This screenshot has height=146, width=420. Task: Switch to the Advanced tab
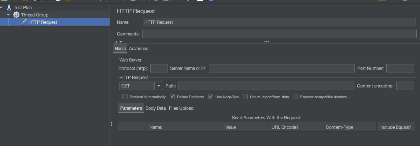click(139, 49)
